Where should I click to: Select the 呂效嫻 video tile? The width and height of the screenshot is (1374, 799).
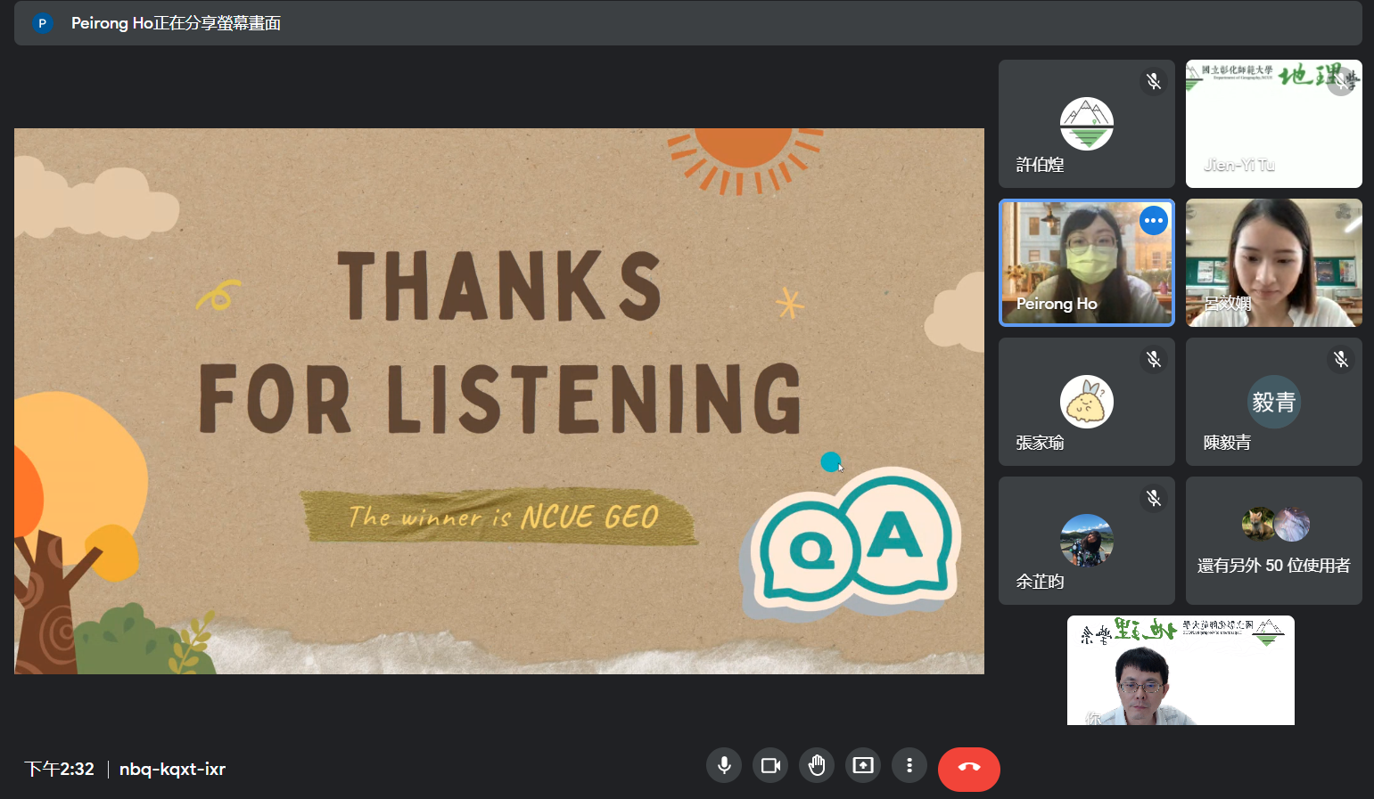pos(1273,263)
